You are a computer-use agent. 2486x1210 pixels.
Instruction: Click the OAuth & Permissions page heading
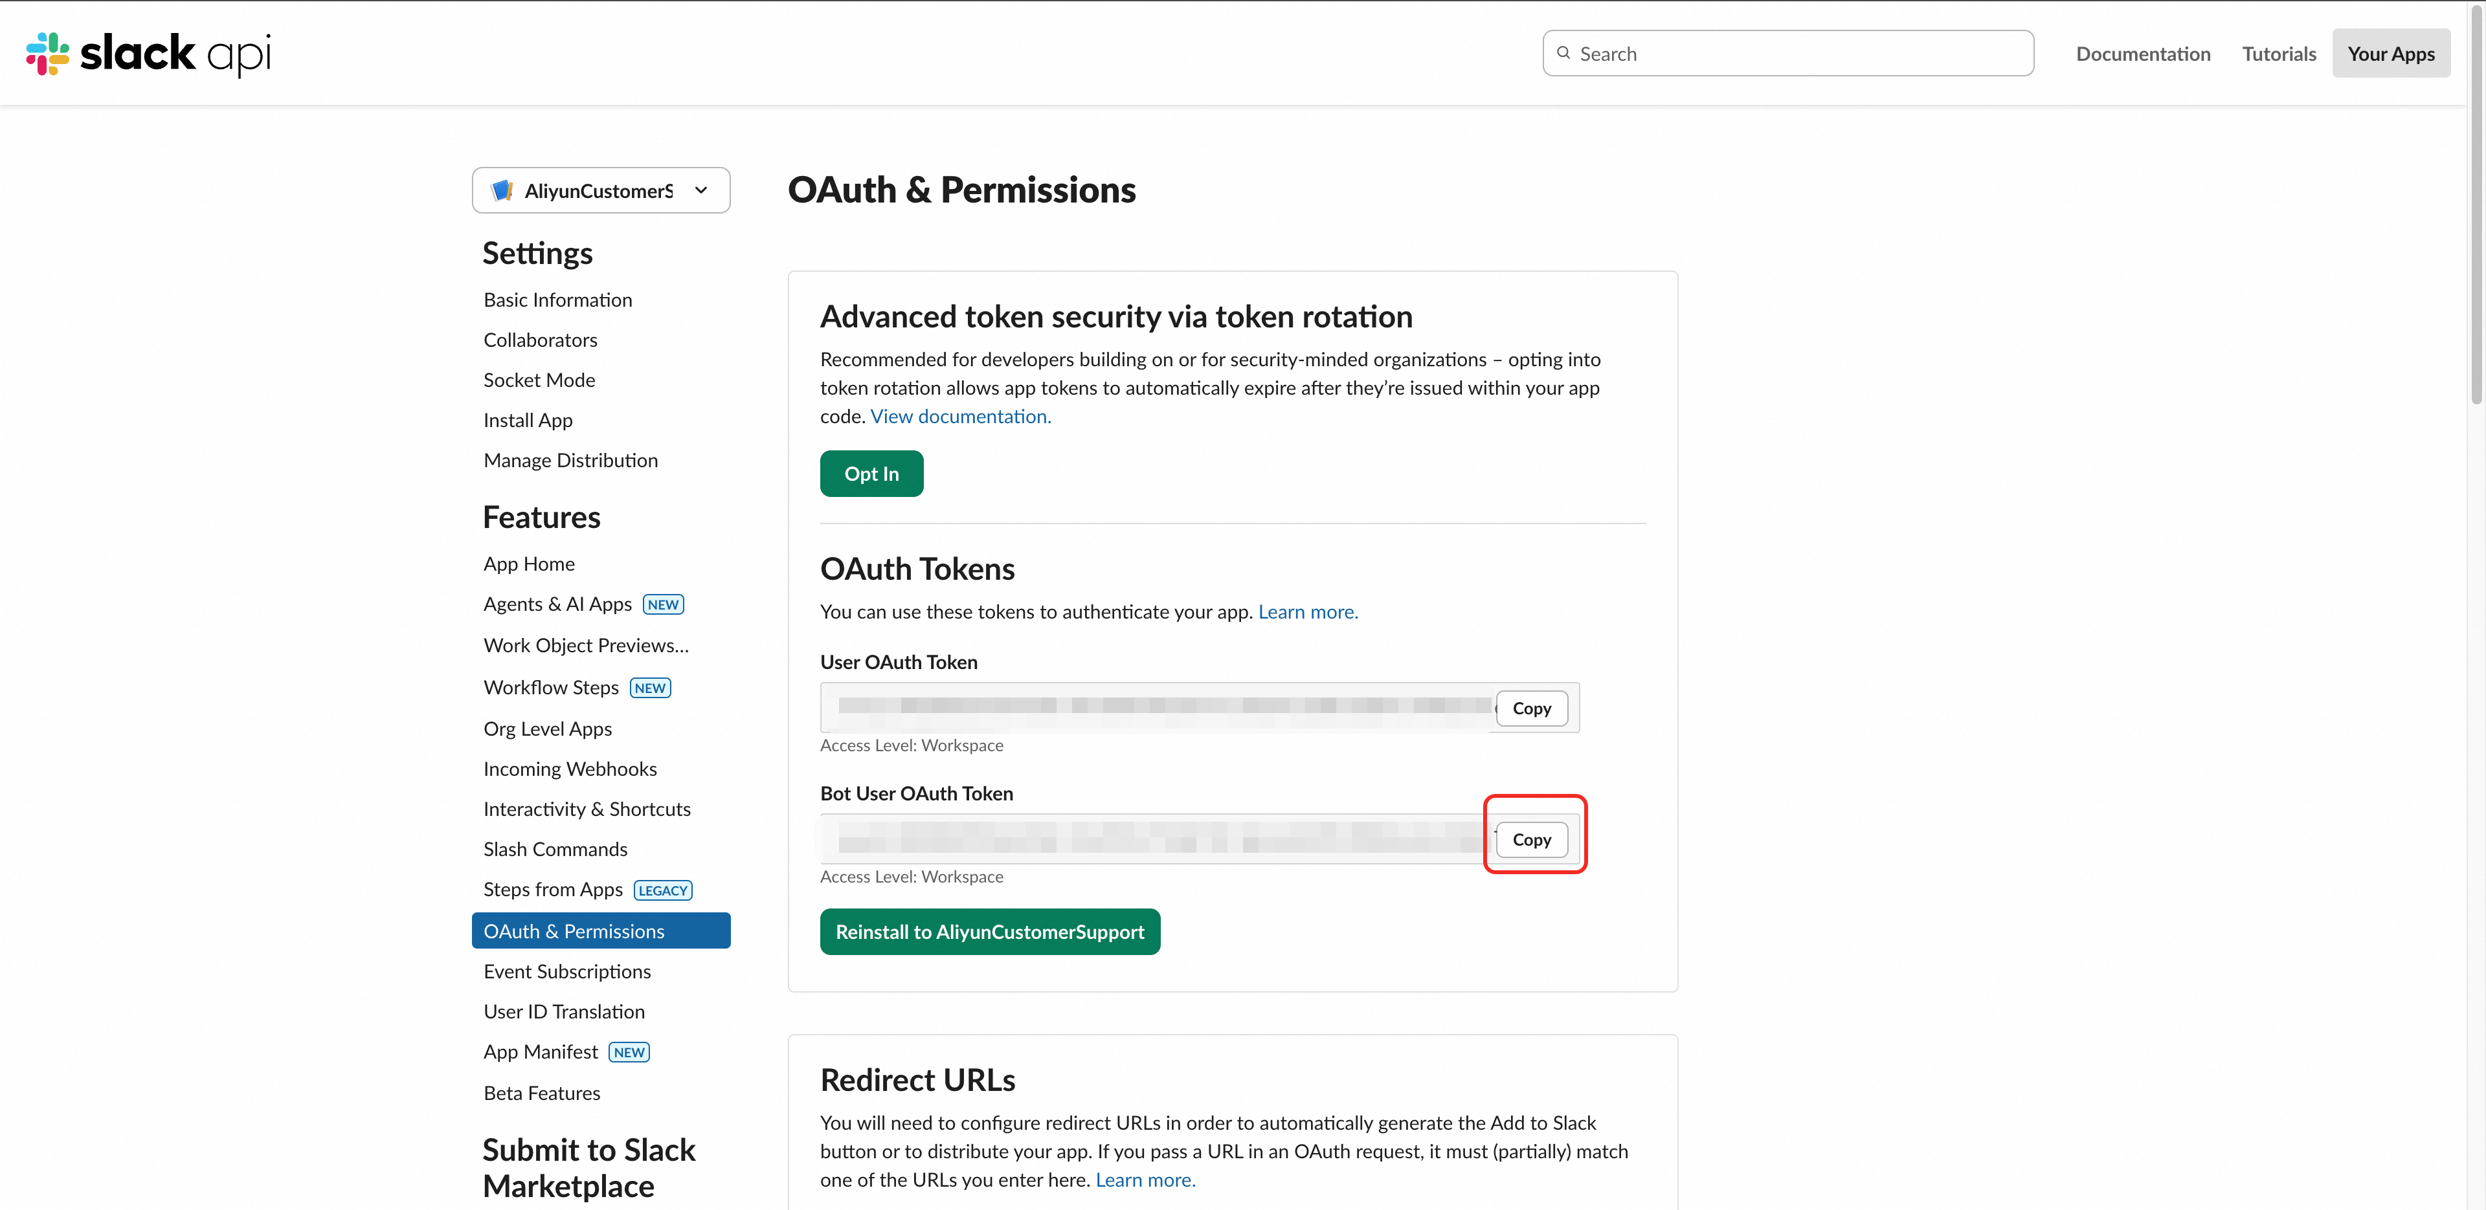(x=961, y=189)
